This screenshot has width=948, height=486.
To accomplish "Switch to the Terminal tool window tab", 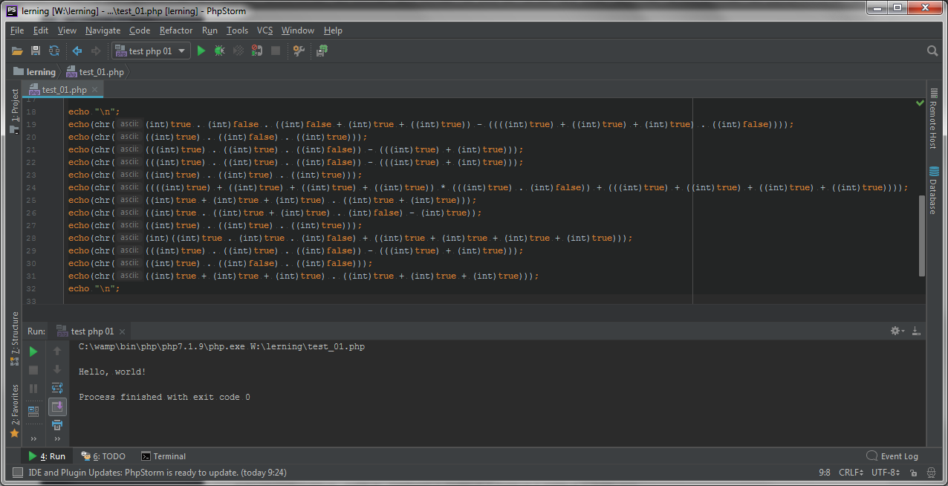I will click(x=163, y=456).
